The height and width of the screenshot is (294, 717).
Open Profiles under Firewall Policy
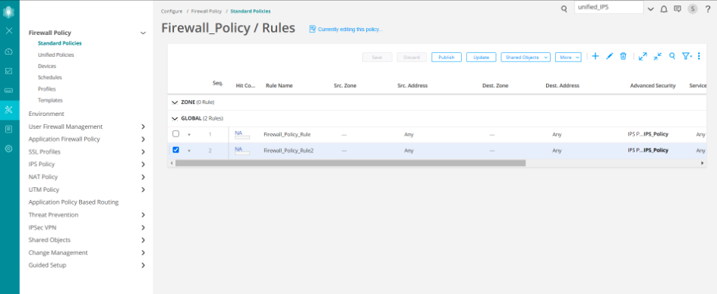pos(46,89)
